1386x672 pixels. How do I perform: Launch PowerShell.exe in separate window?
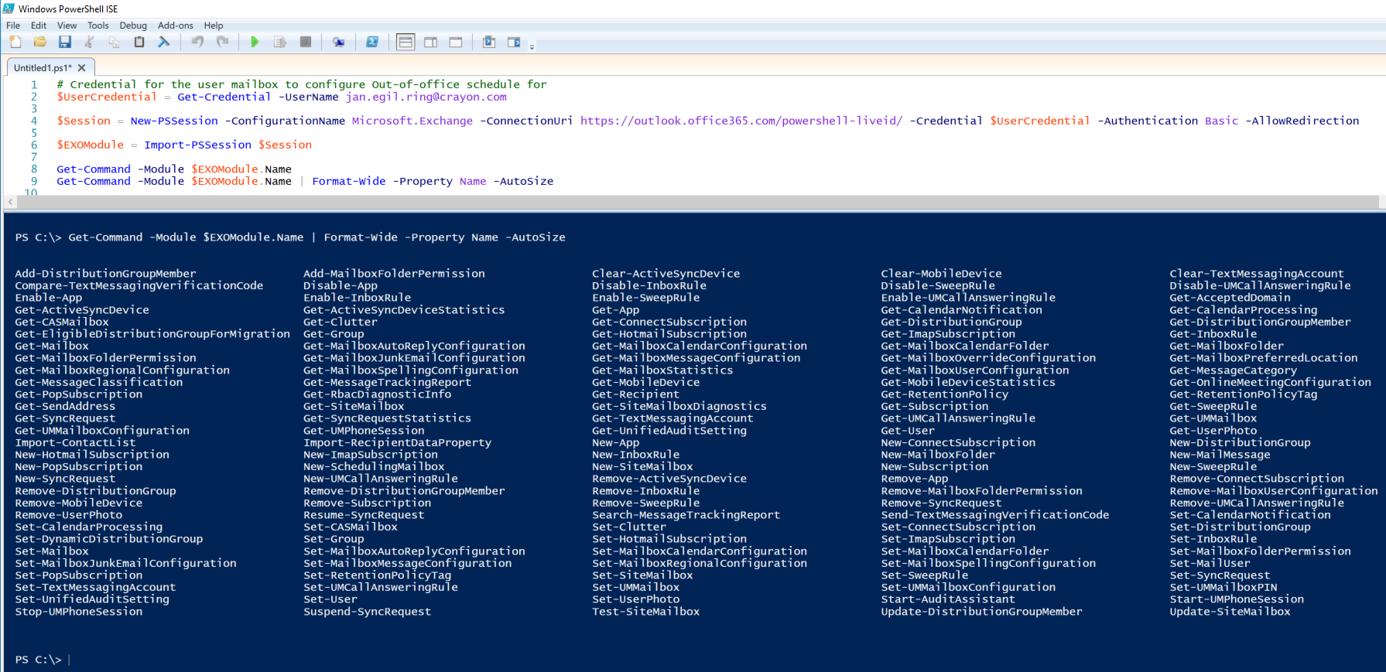[x=372, y=42]
